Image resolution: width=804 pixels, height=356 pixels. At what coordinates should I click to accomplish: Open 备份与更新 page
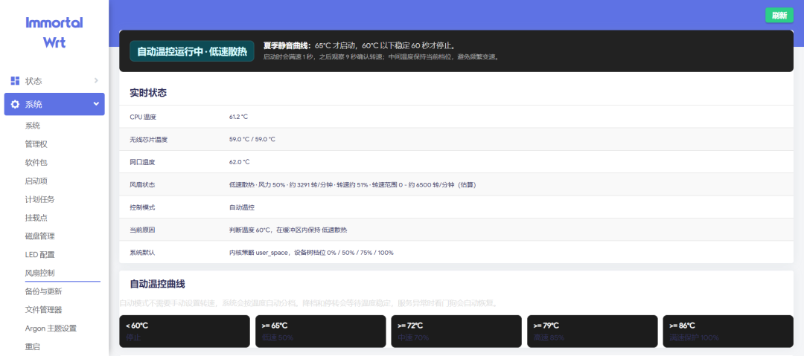43,291
